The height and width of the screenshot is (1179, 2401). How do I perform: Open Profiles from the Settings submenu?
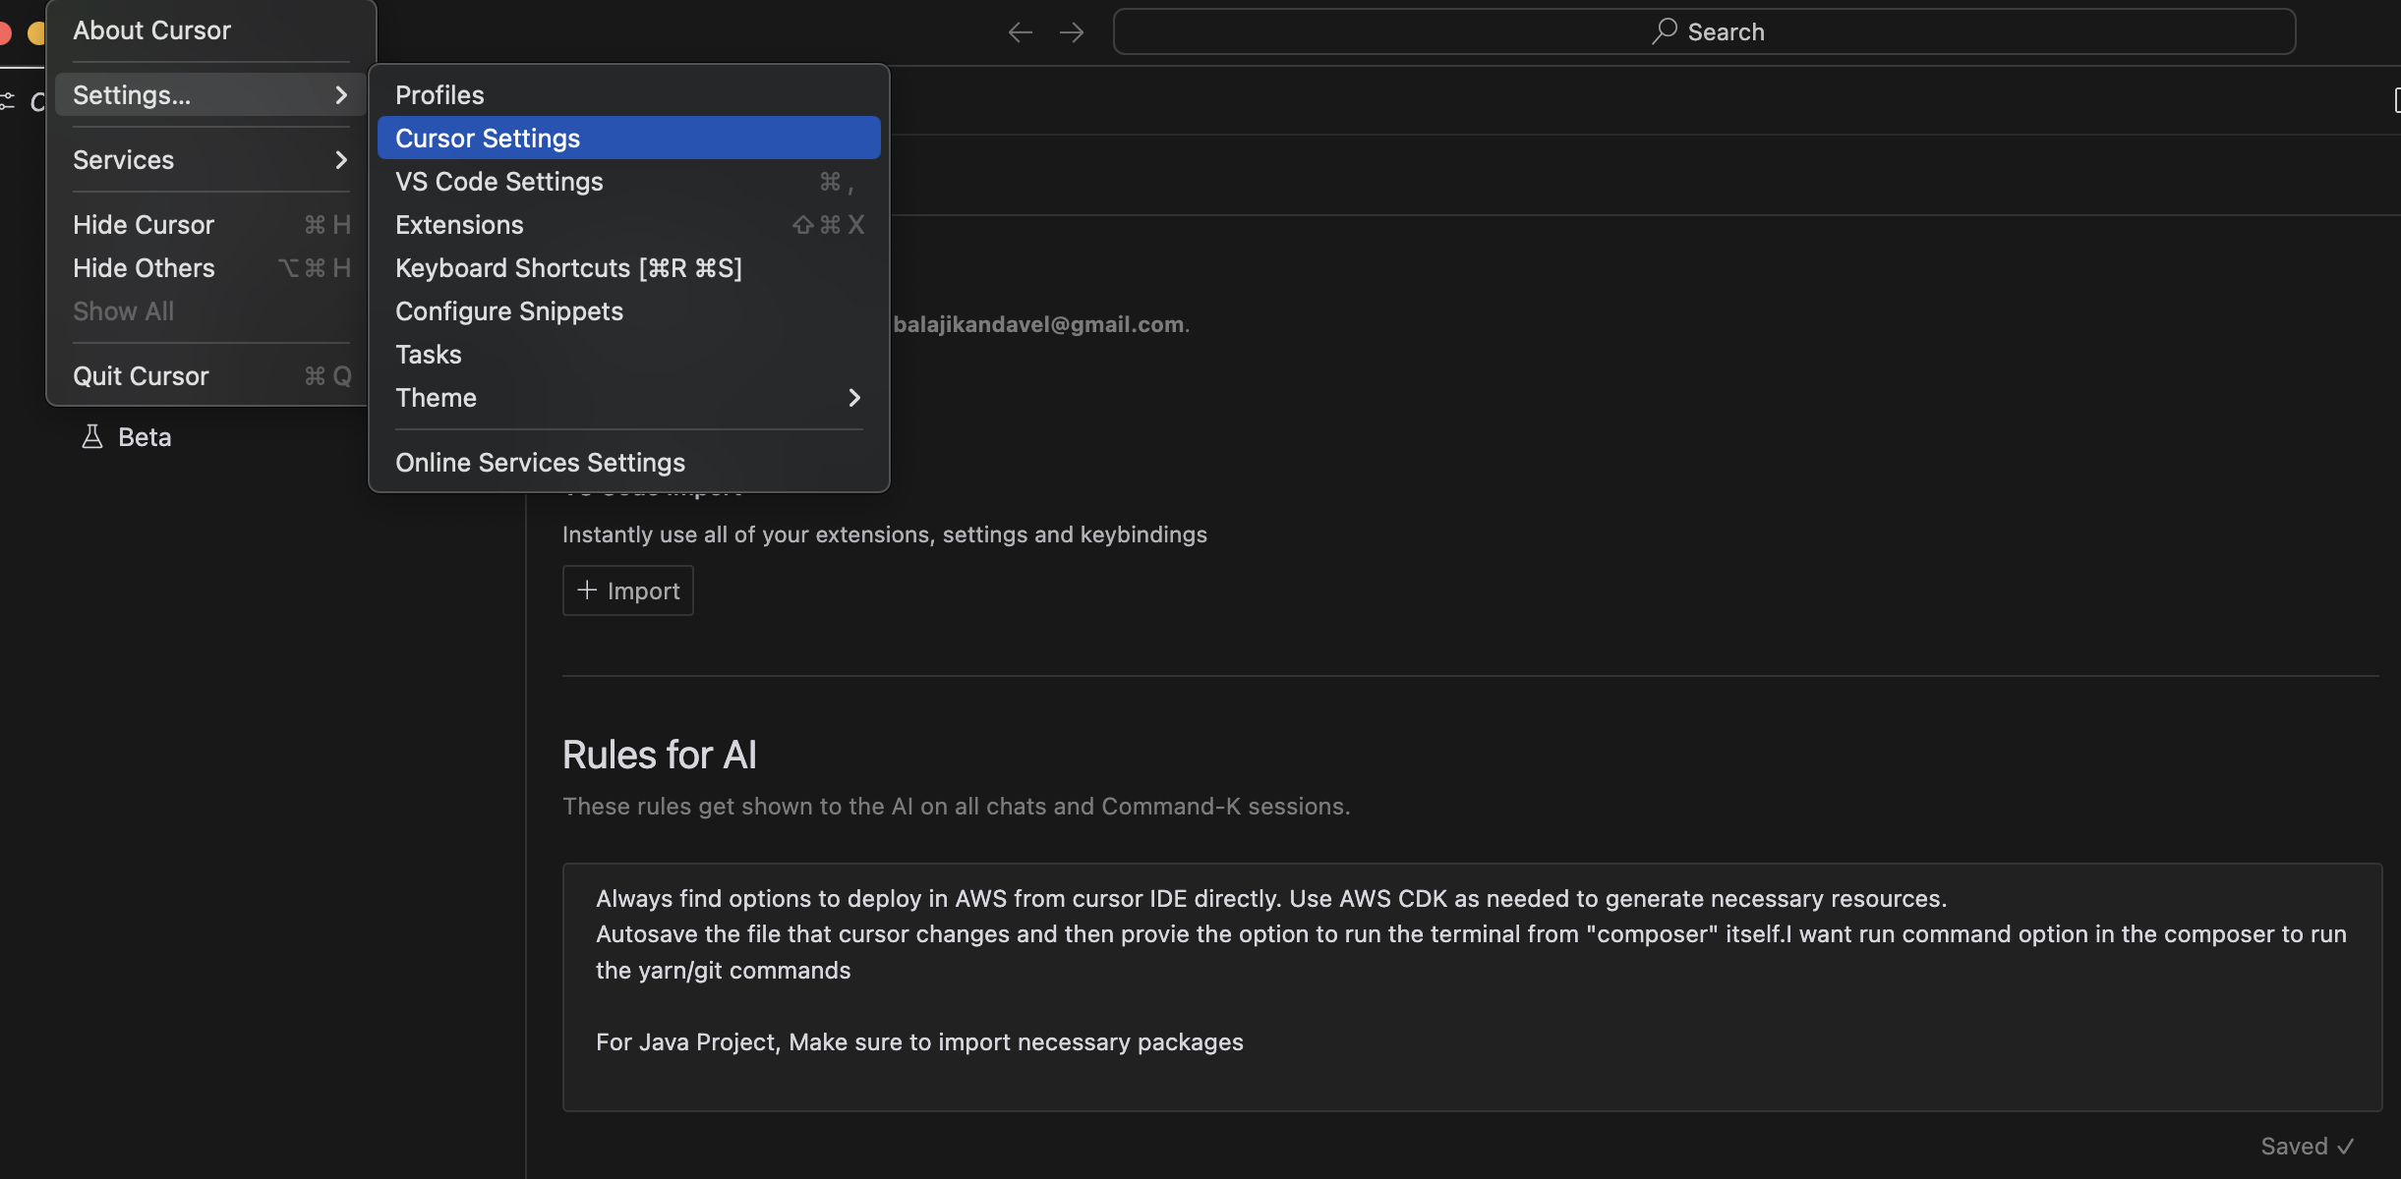click(x=629, y=95)
